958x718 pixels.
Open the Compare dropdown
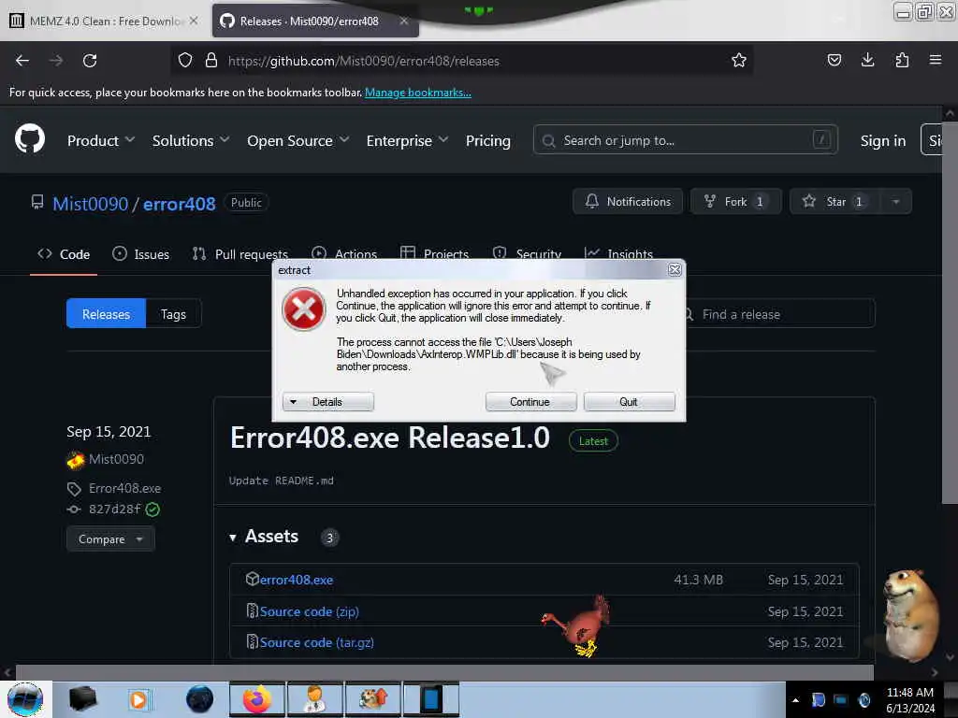110,539
